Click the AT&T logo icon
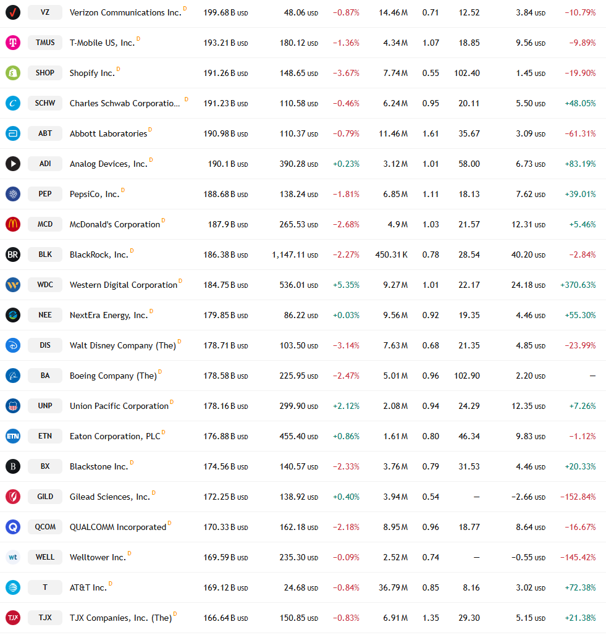Image resolution: width=606 pixels, height=635 pixels. pos(13,587)
